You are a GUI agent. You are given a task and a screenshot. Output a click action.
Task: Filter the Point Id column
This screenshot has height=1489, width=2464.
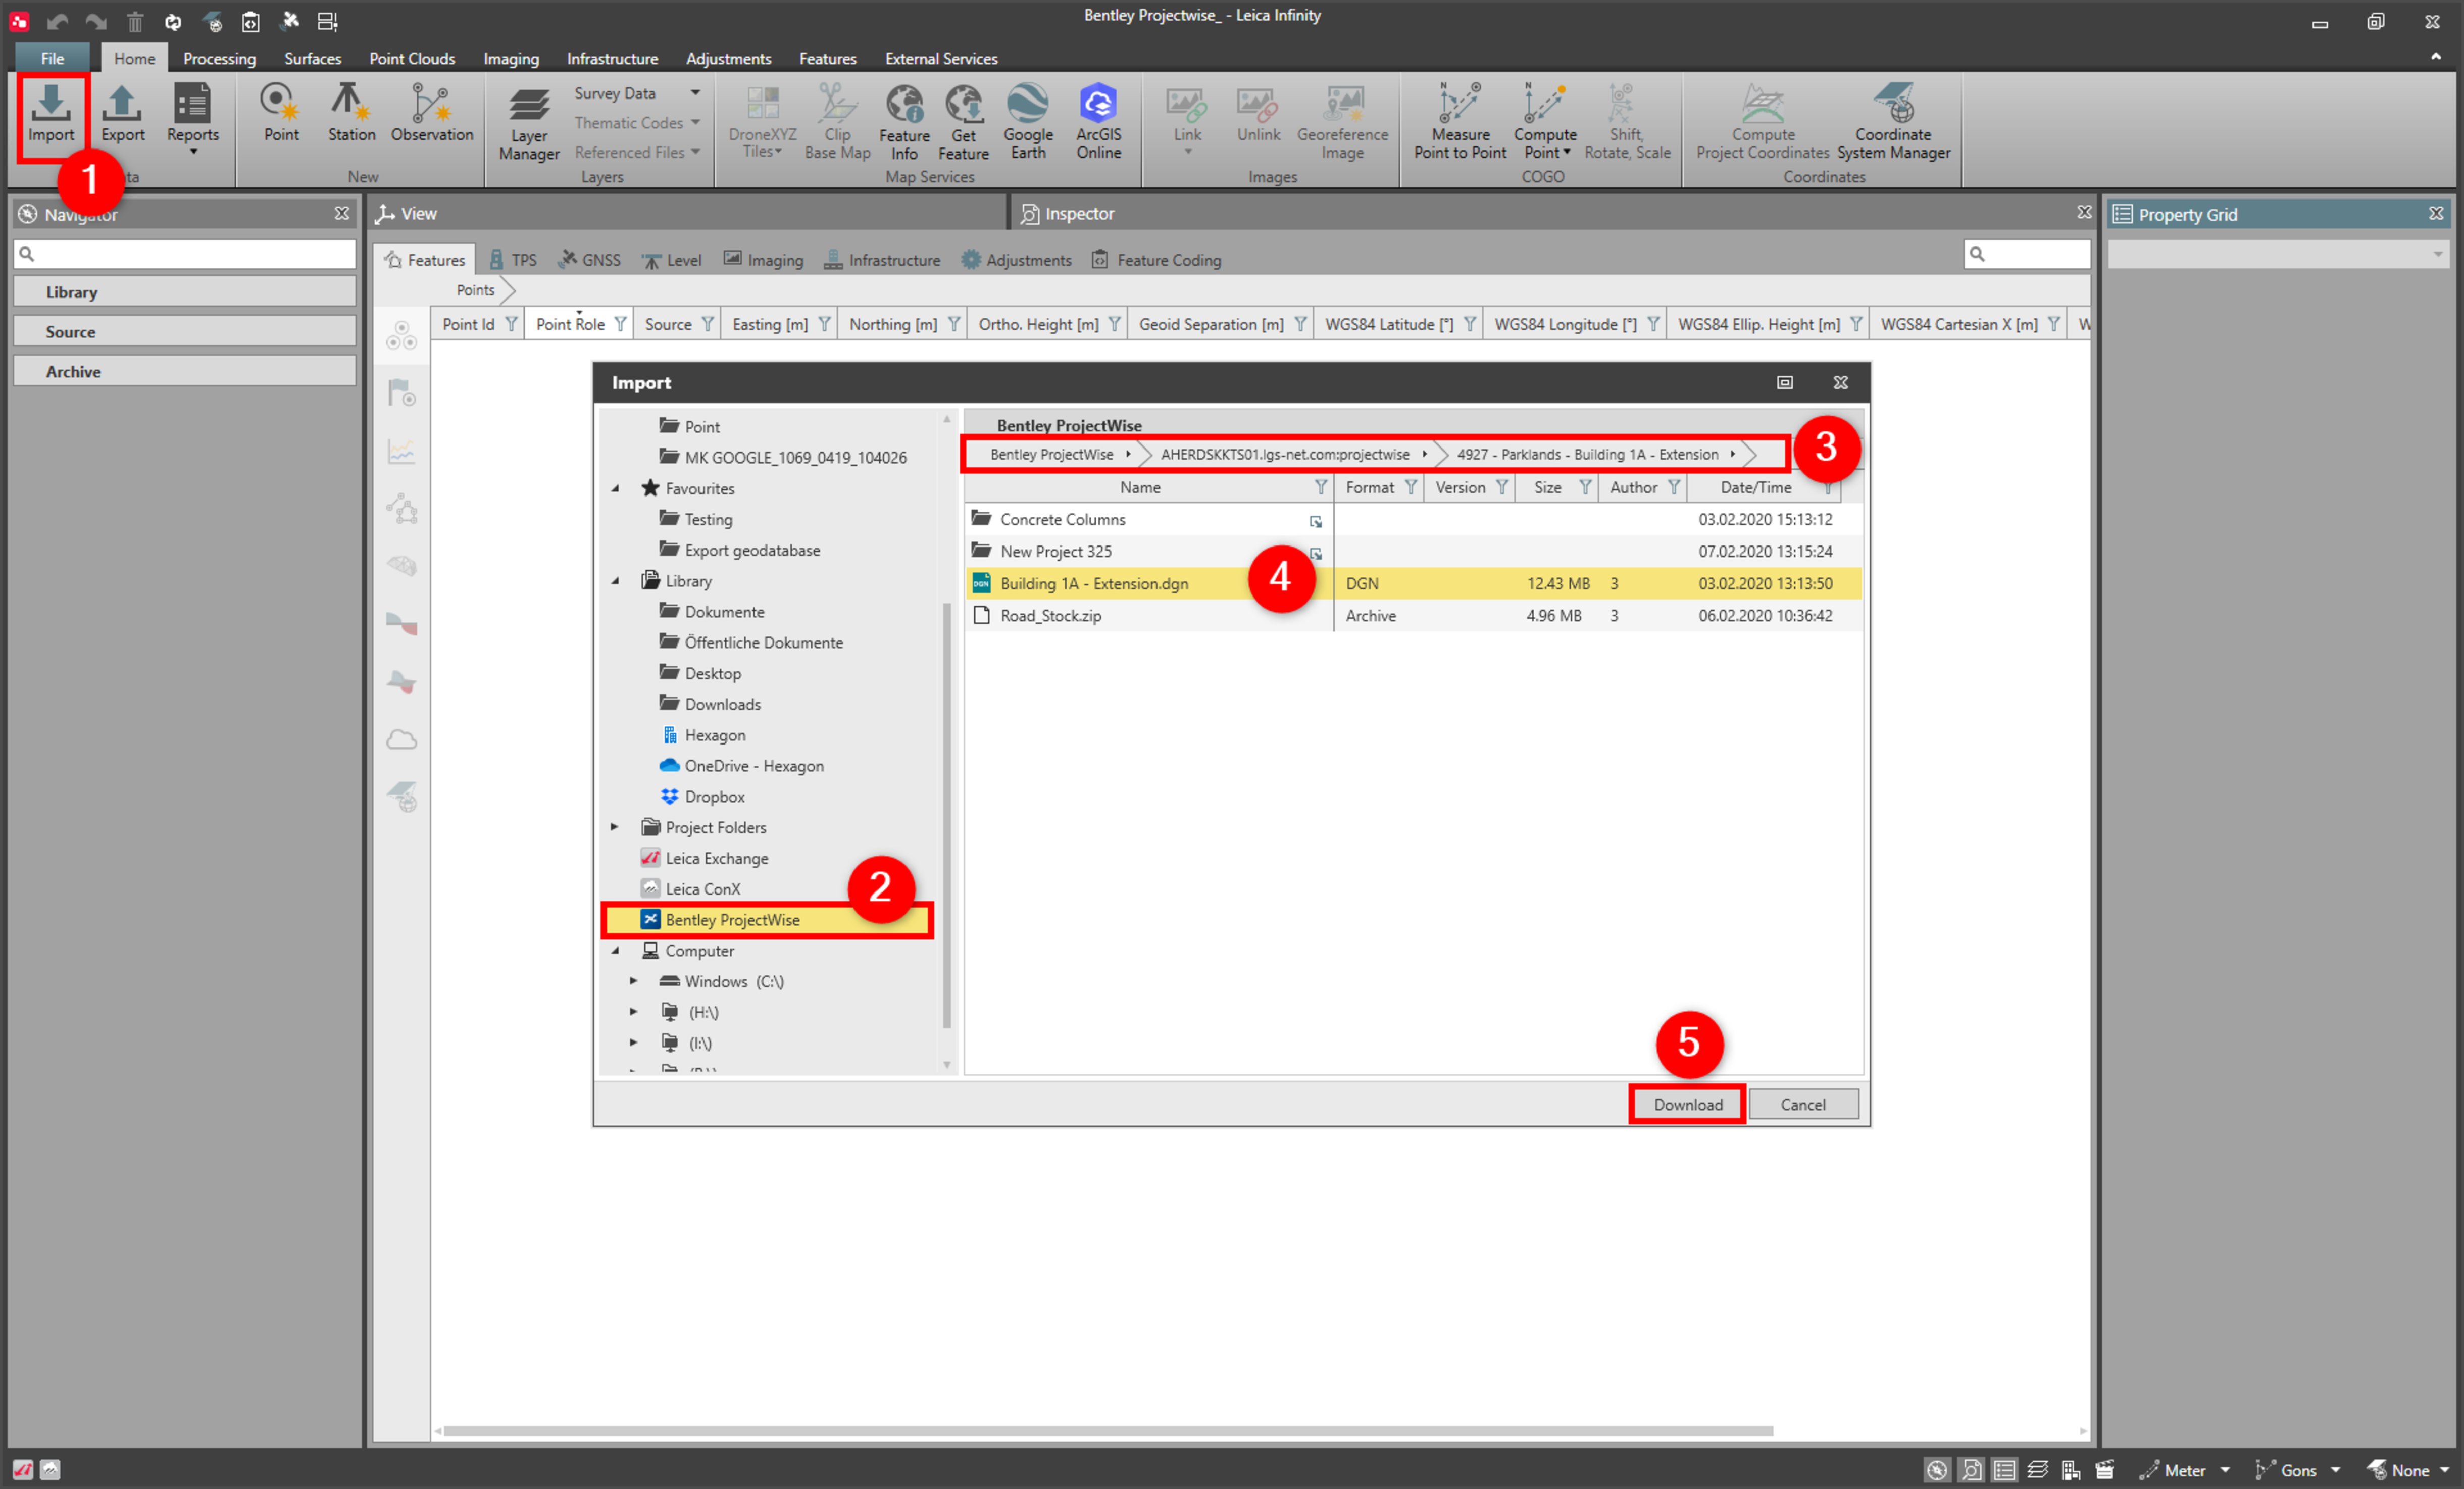pyautogui.click(x=511, y=324)
